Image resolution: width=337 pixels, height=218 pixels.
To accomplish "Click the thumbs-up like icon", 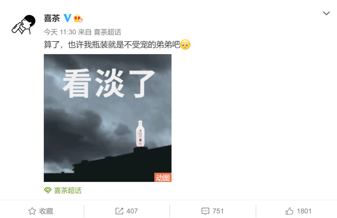I will click(x=289, y=211).
